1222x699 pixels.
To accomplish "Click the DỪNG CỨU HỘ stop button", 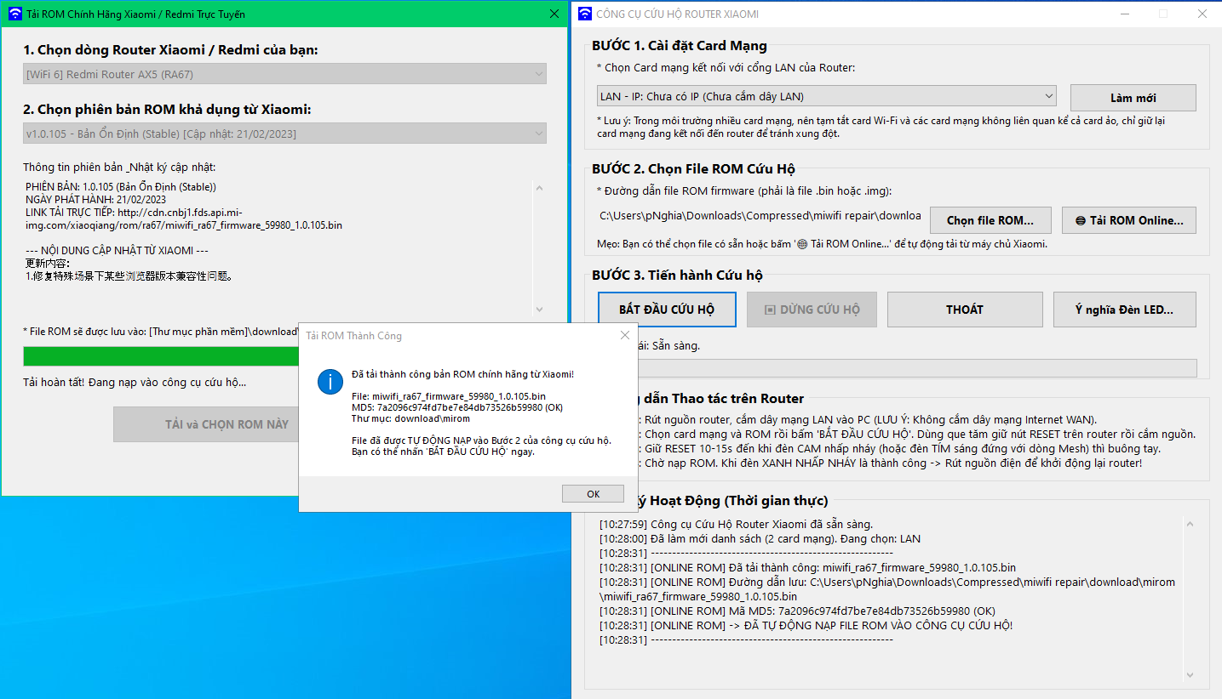I will [812, 310].
